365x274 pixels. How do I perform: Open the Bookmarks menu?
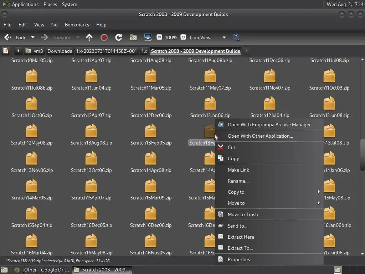coord(77,25)
